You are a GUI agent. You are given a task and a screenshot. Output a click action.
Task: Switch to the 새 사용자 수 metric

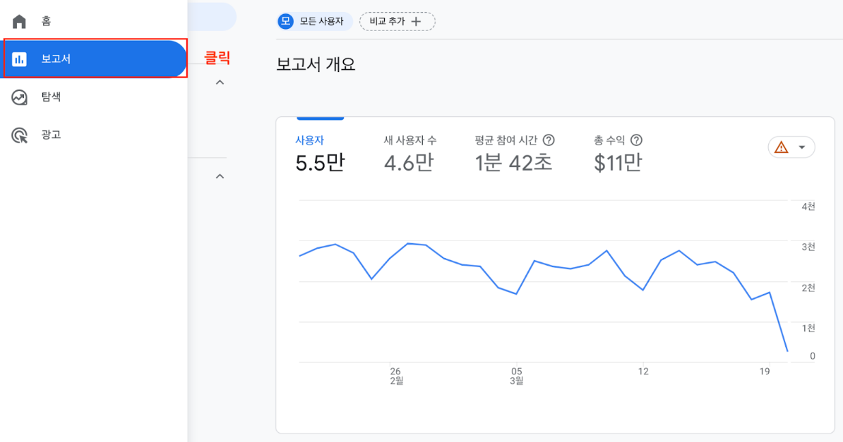pyautogui.click(x=409, y=154)
